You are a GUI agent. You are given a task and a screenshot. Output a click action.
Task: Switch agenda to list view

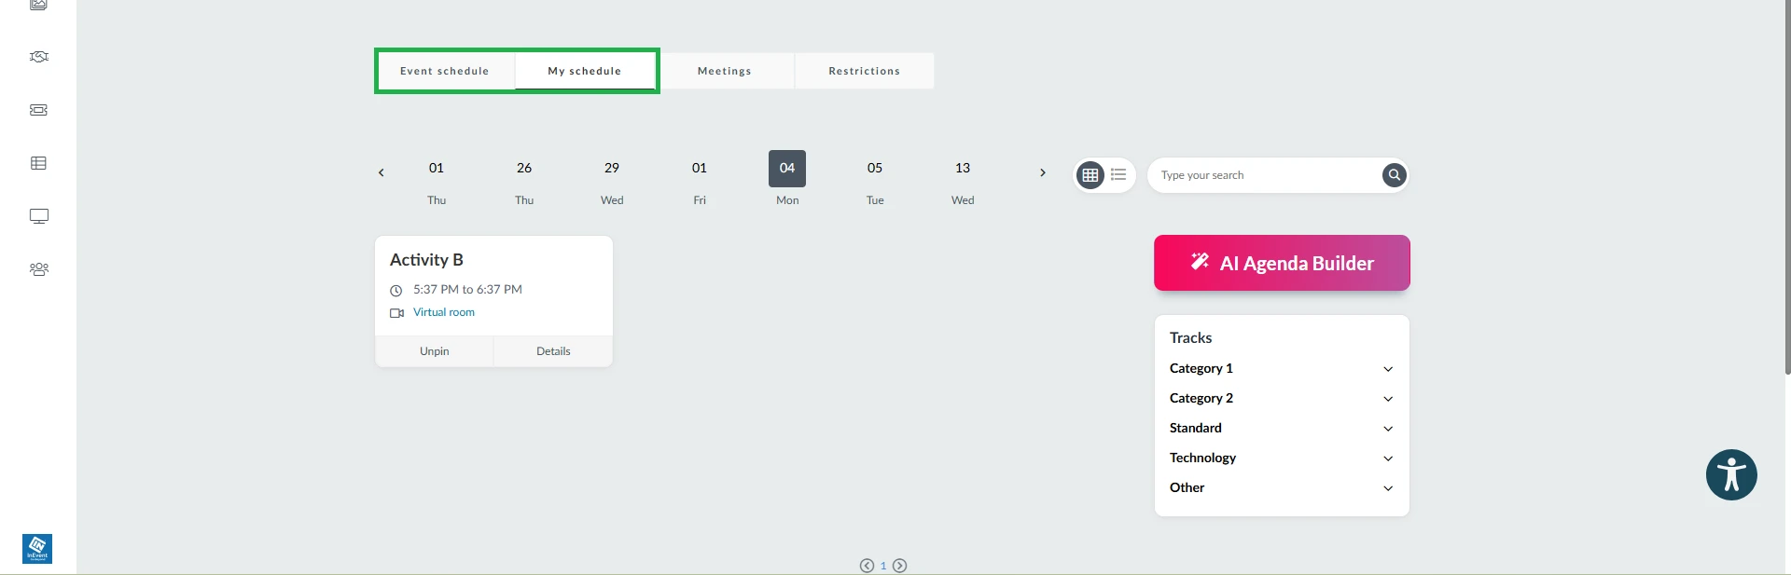[1118, 175]
